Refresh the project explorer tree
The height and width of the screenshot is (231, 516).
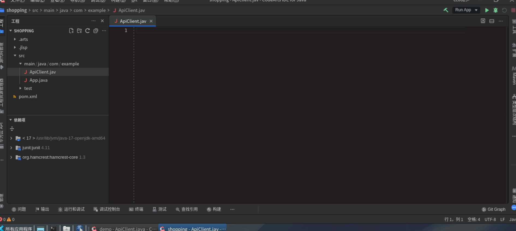88,31
